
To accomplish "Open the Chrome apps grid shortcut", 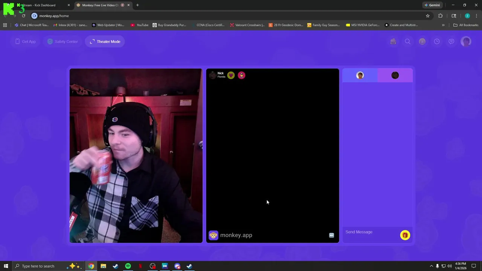I will pos(5,25).
